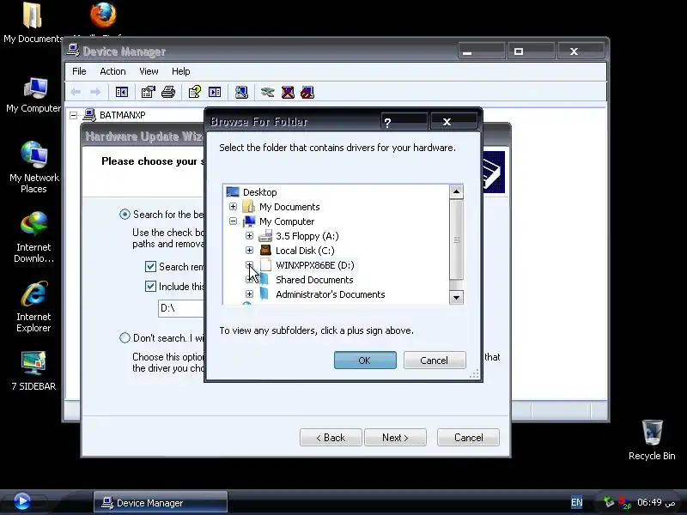Expand Local Disk (C:) node
This screenshot has width=687, height=515.
pos(249,250)
